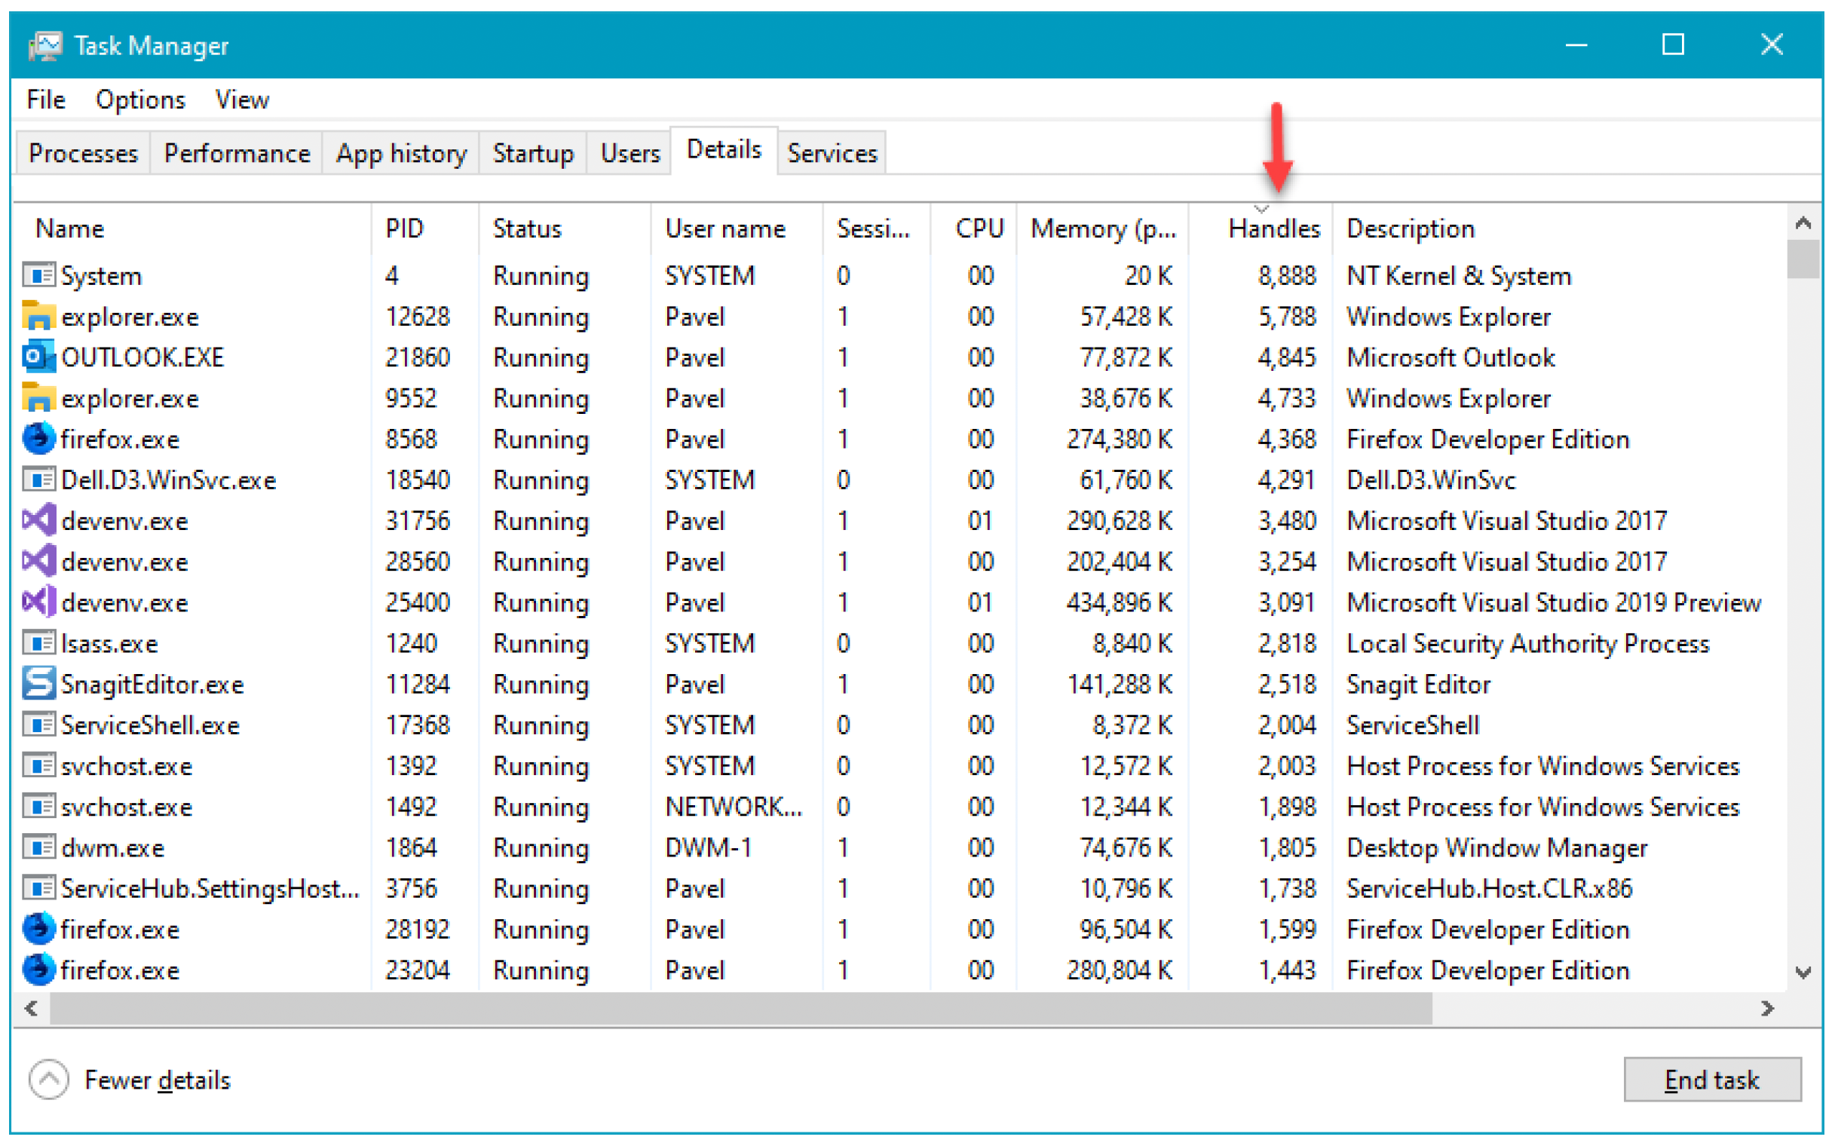Click the vertical scrollbar up arrow

coord(1803,224)
